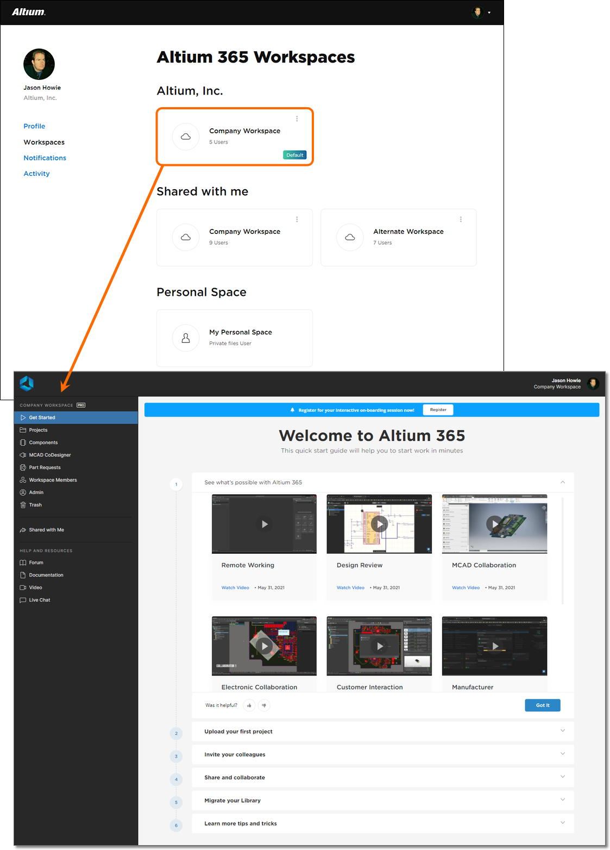Collapse the See what's possible section
610x850 pixels.
coord(562,482)
